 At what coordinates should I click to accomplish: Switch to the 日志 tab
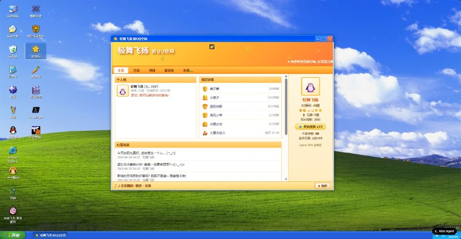tap(137, 71)
